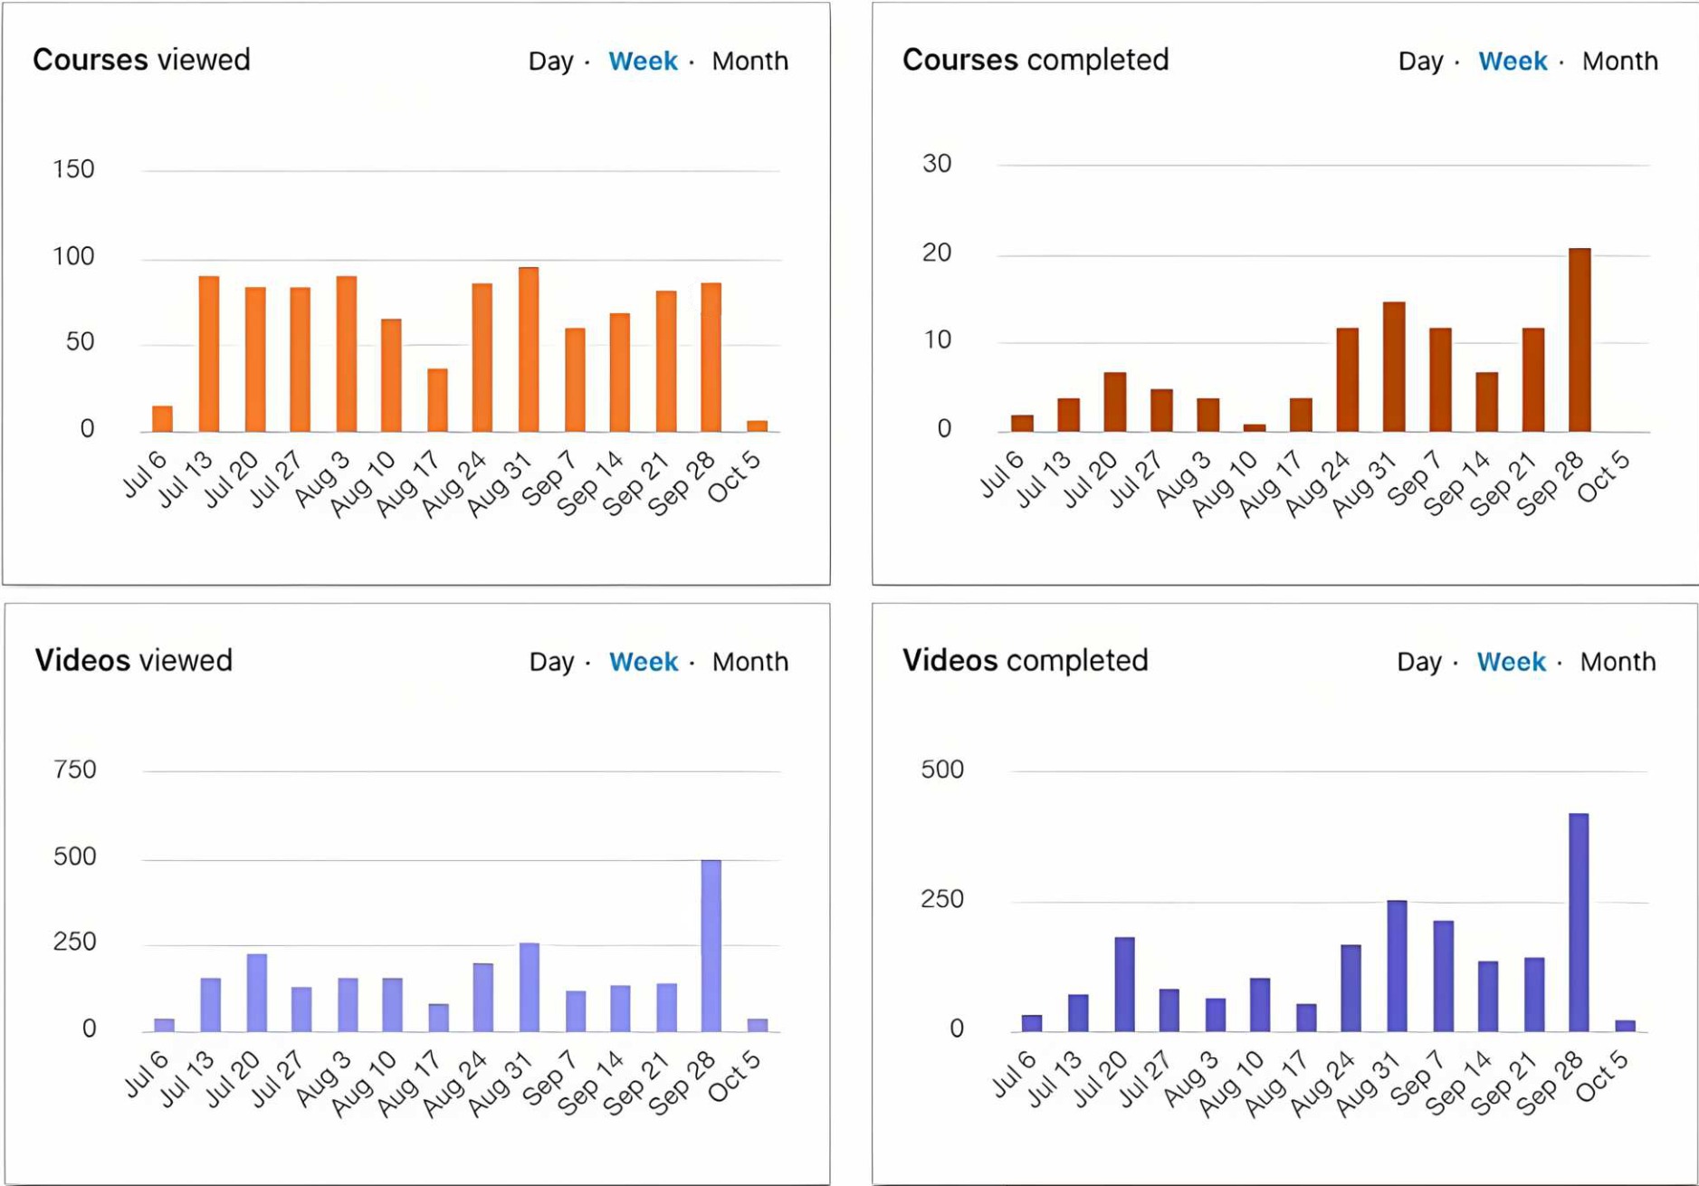This screenshot has width=1699, height=1186.
Task: Click the Aug 31 bar in Courses viewed
Action: [x=529, y=349]
